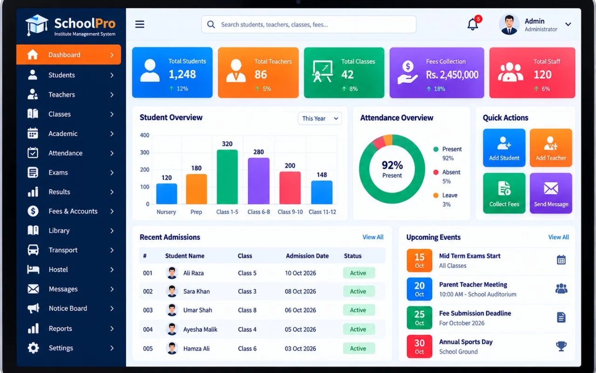Click admission date 03 Oct 2026
Viewport: 596px width, 373px height.
[300, 348]
